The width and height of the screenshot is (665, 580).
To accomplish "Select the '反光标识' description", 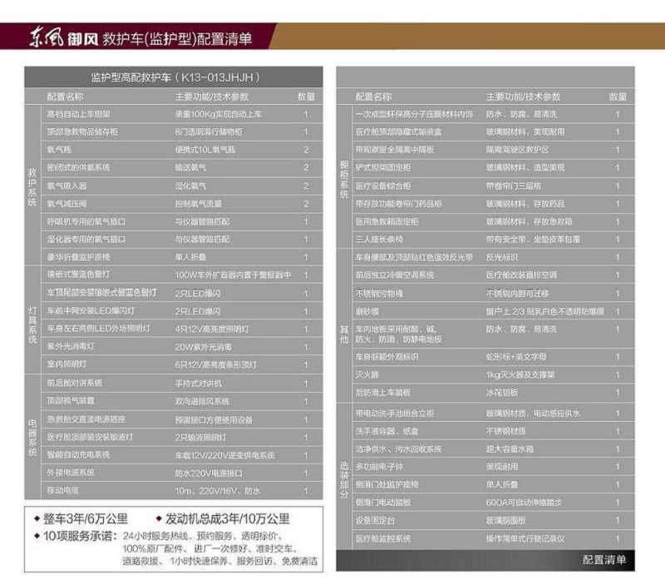I will click(502, 257).
